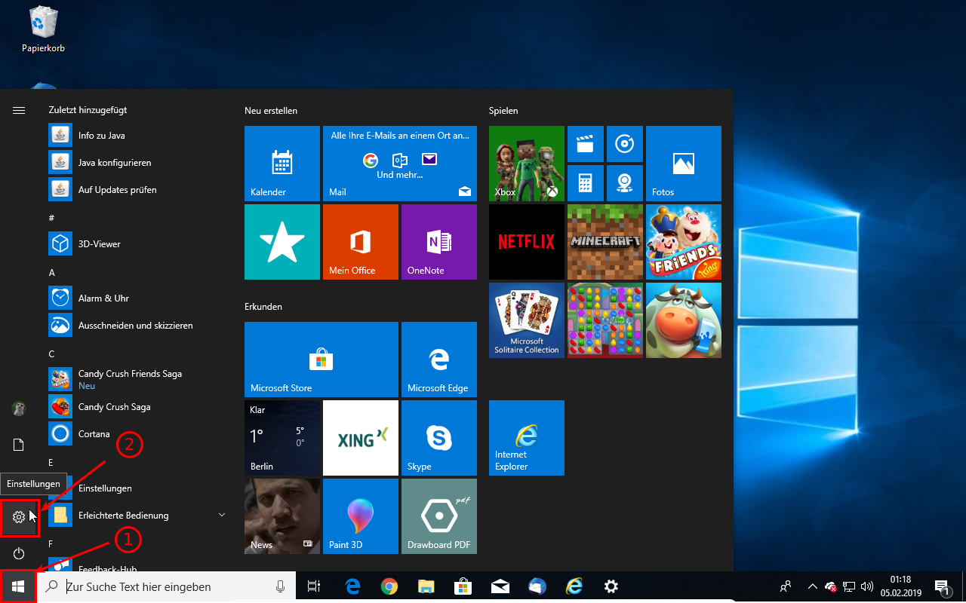The width and height of the screenshot is (966, 603).
Task: Select 3D-Viewer in the app list
Action: tap(99, 244)
